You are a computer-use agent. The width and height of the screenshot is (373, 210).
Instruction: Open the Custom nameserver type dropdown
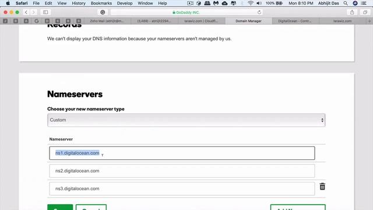tap(186, 120)
